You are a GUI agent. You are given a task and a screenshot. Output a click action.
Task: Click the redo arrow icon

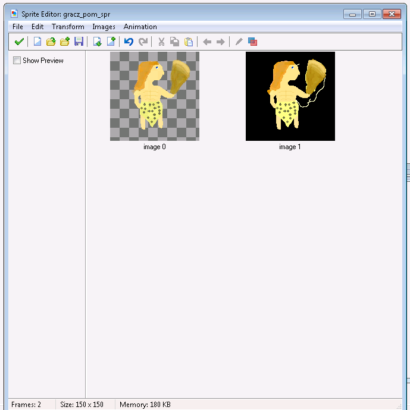tap(143, 42)
